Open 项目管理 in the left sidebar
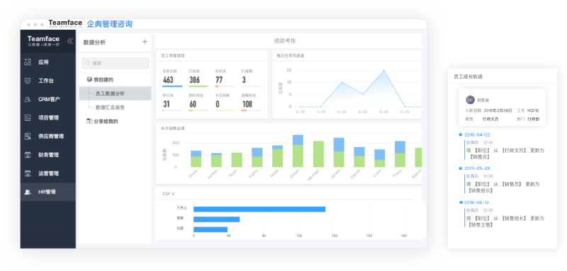The height and width of the screenshot is (271, 567). tap(47, 117)
